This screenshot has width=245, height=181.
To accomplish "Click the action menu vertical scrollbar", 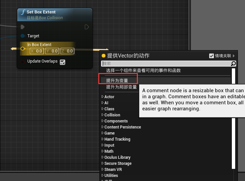I will (234, 119).
